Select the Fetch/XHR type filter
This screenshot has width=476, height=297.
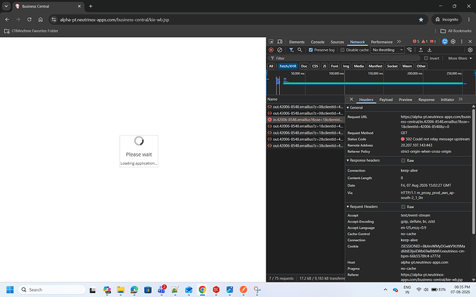[x=288, y=66]
